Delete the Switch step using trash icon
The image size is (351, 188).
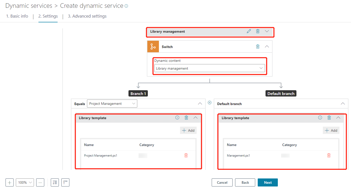pos(258,46)
